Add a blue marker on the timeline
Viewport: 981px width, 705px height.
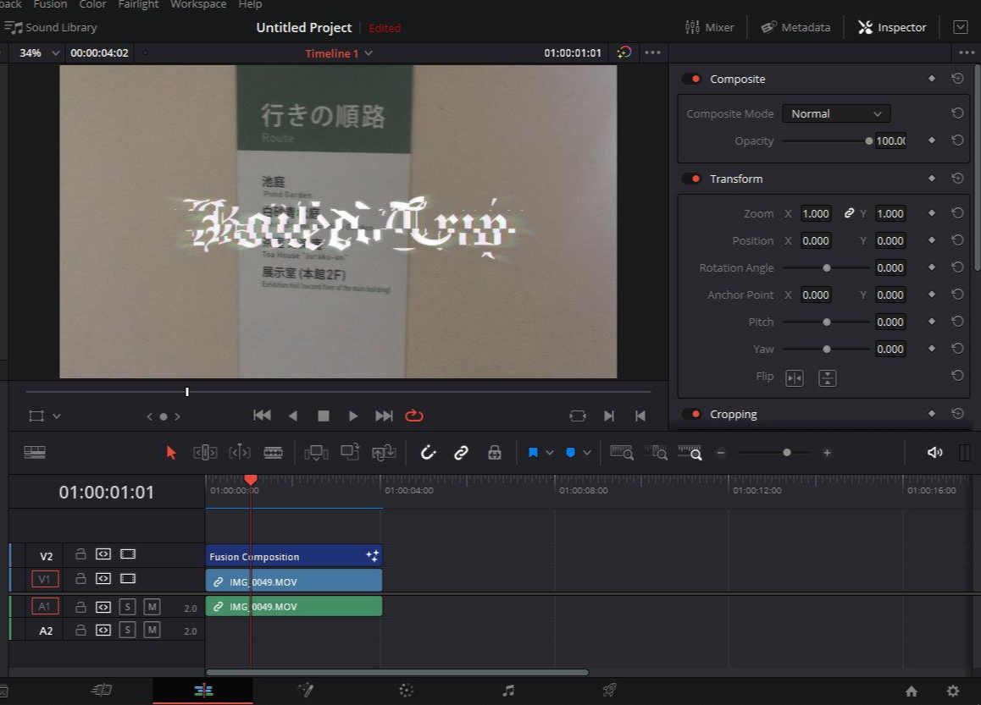(570, 453)
